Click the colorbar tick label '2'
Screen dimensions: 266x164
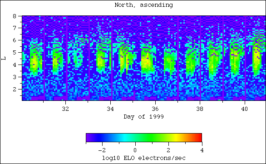168,150
